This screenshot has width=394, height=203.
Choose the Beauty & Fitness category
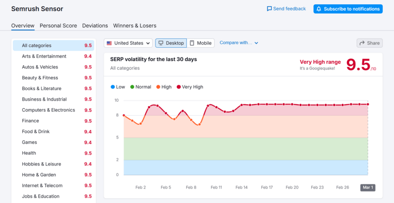53,78
